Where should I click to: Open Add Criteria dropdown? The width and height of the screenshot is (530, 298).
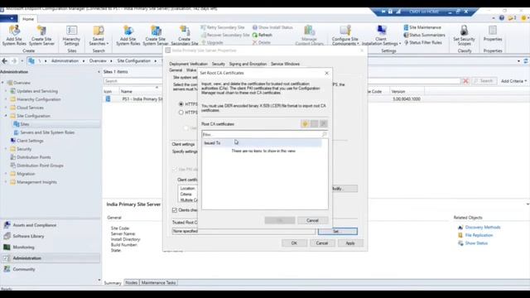pyautogui.click(x=513, y=81)
